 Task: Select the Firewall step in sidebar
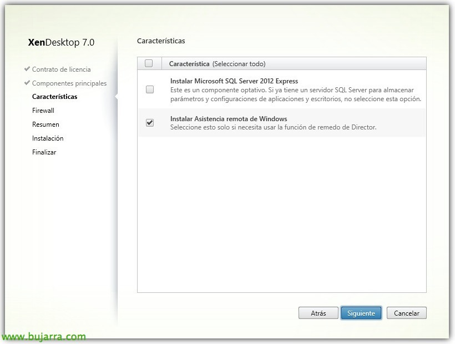43,111
